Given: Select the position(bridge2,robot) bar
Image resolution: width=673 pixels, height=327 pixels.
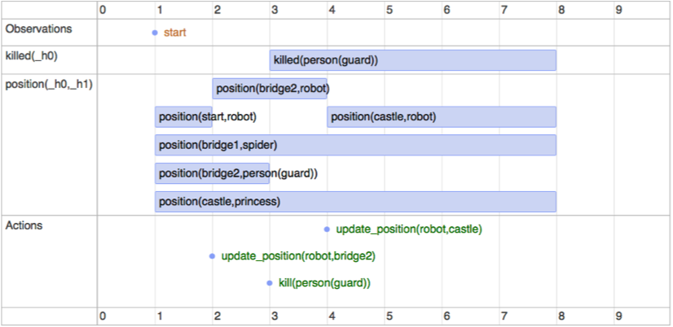Looking at the screenshot, I should tap(270, 89).
